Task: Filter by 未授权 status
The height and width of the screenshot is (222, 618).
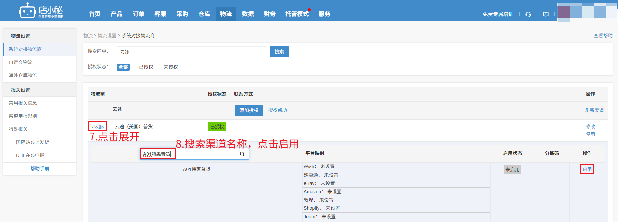Action: 171,67
